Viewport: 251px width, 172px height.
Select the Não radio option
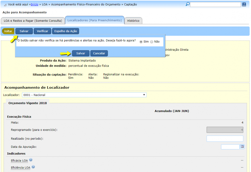tap(152, 42)
